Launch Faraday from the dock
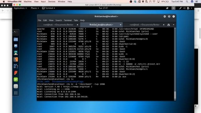 pyautogui.click(x=16, y=73)
